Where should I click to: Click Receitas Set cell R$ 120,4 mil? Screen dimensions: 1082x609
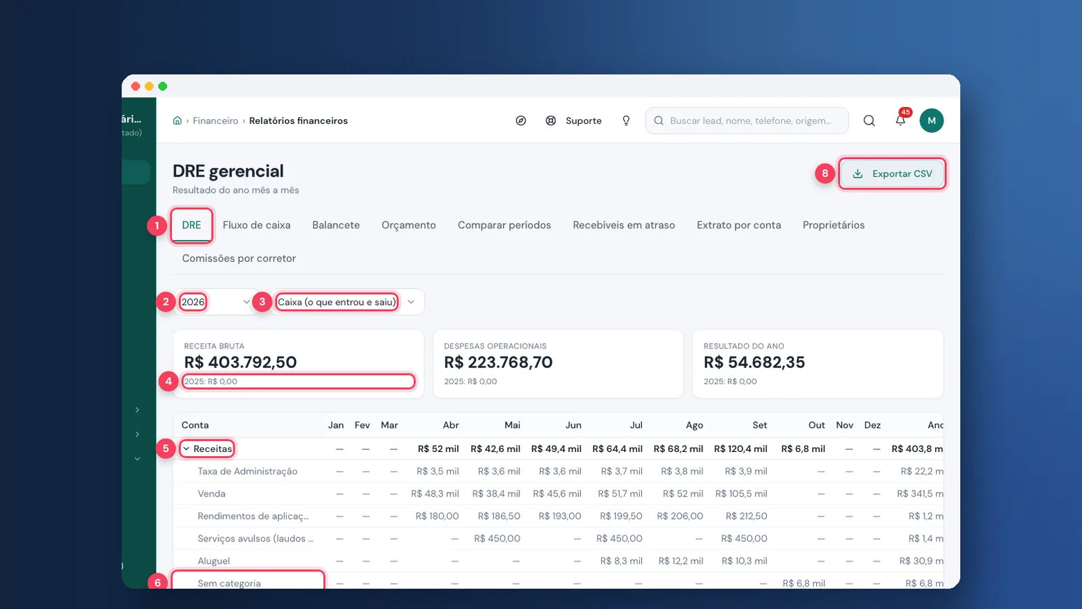click(740, 449)
